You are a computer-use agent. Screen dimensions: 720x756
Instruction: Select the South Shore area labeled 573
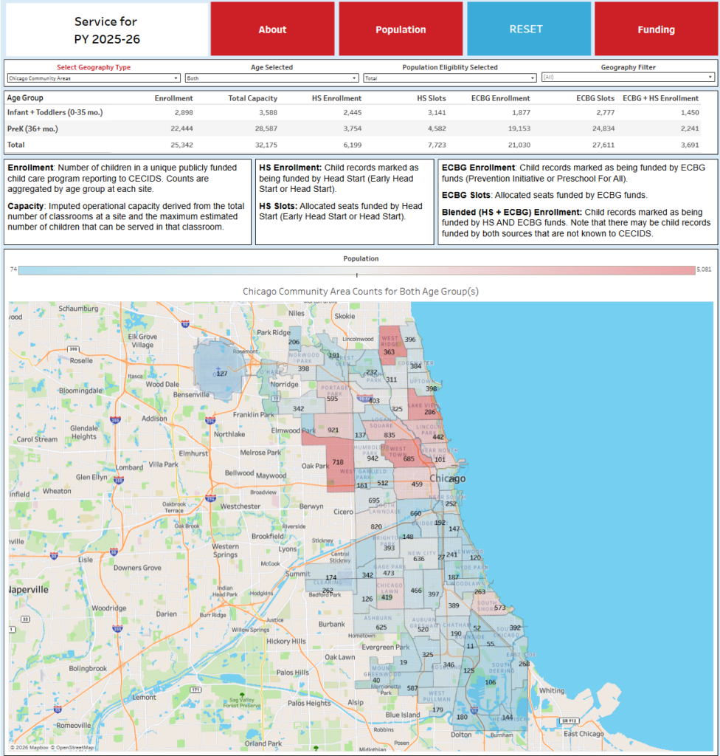pos(499,608)
